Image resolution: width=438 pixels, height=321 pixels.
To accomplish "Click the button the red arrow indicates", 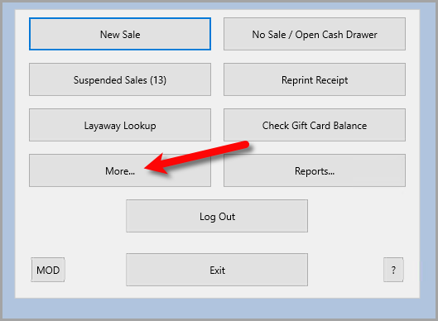I will [120, 170].
